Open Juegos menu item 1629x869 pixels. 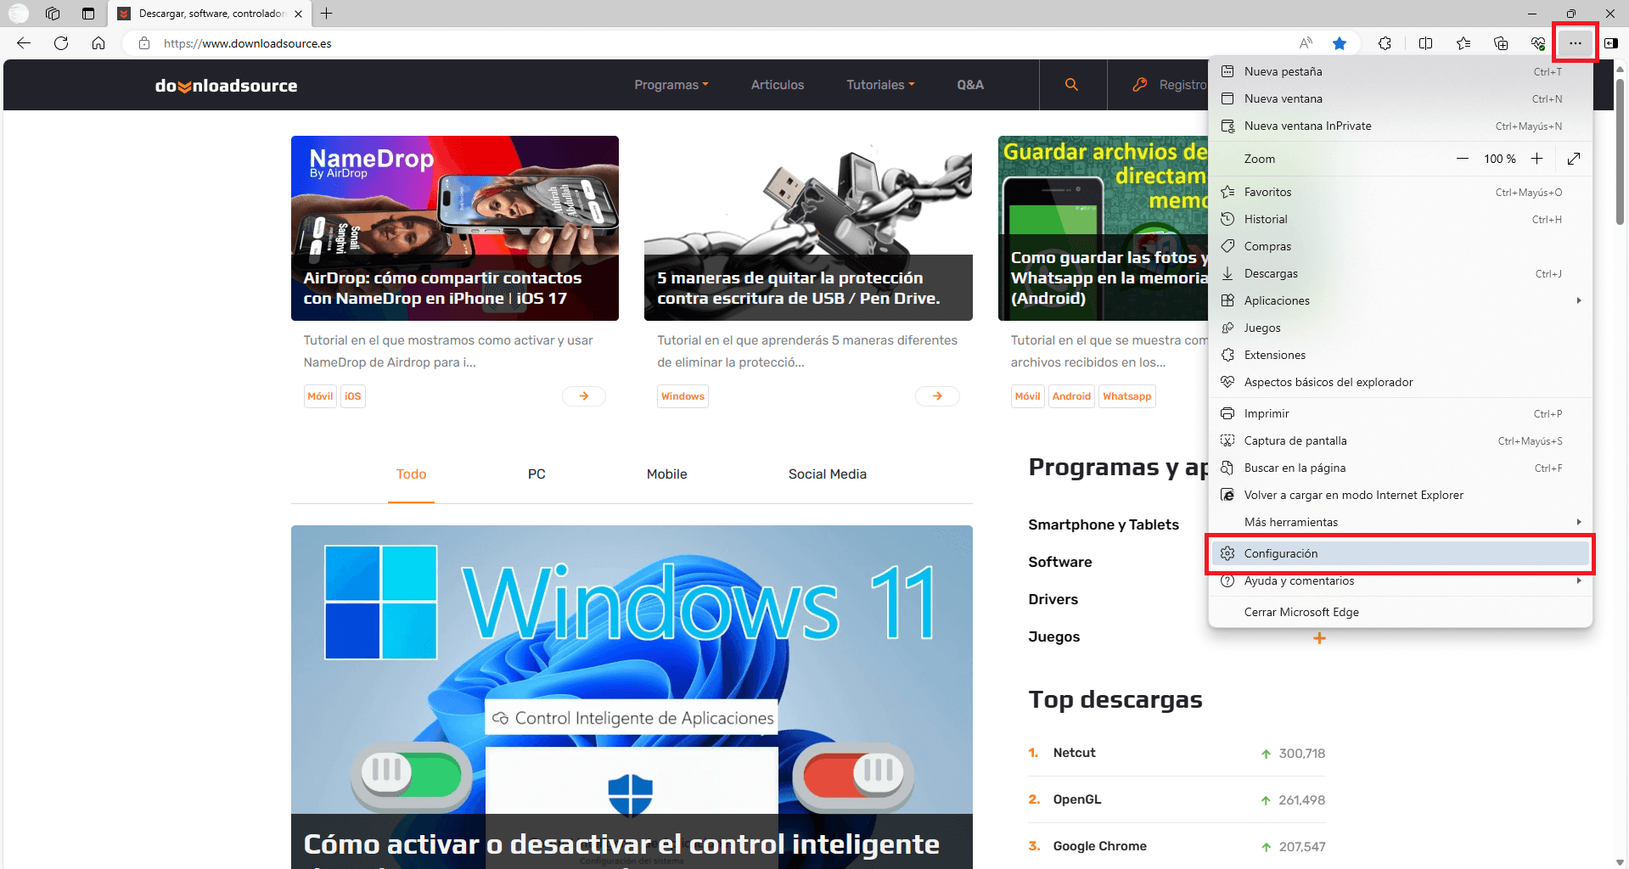(x=1400, y=328)
